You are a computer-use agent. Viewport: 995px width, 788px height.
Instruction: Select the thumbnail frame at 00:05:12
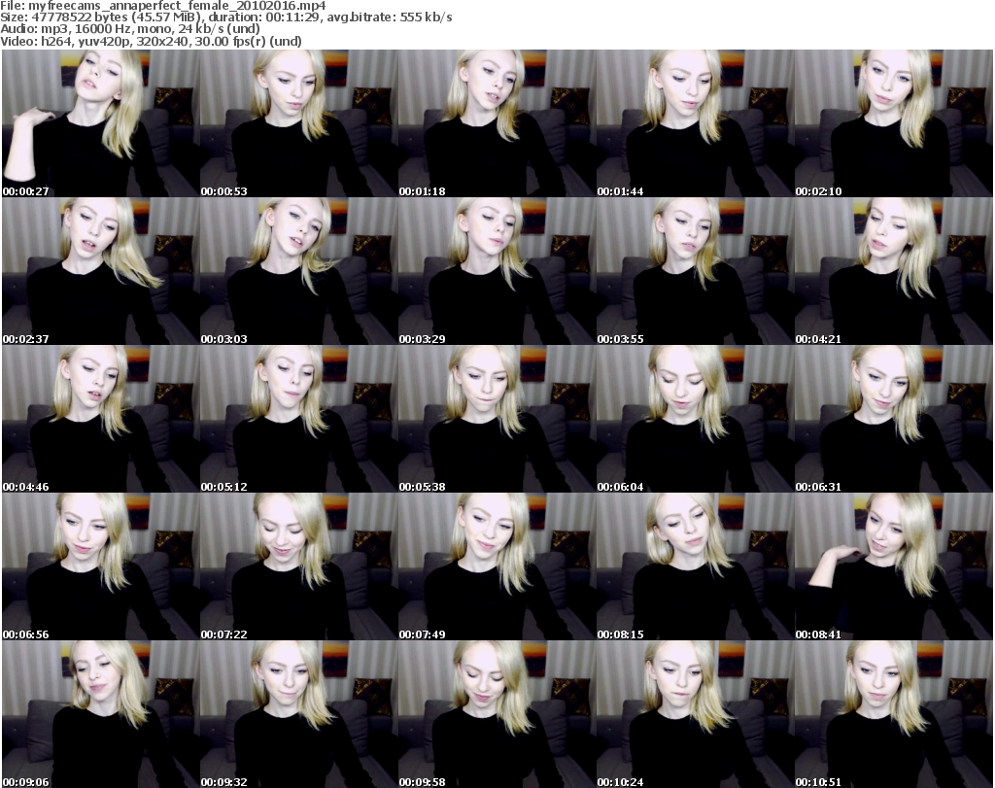click(x=299, y=420)
